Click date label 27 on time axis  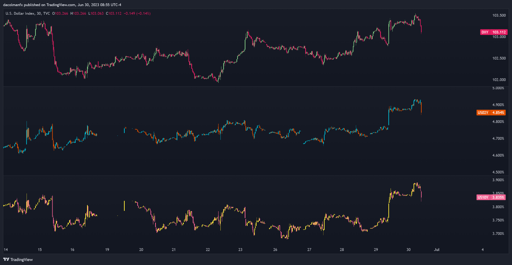309,250
